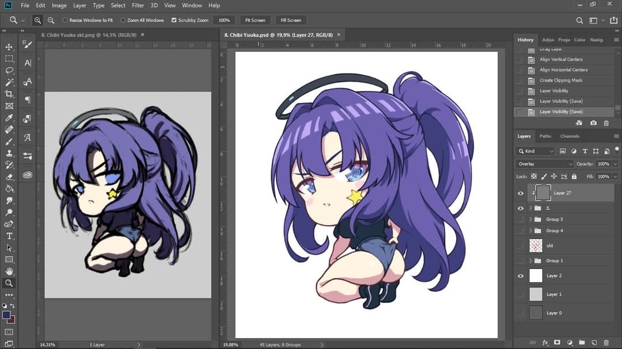The height and width of the screenshot is (349, 622).
Task: Select the Pen tool
Action: coord(9,224)
